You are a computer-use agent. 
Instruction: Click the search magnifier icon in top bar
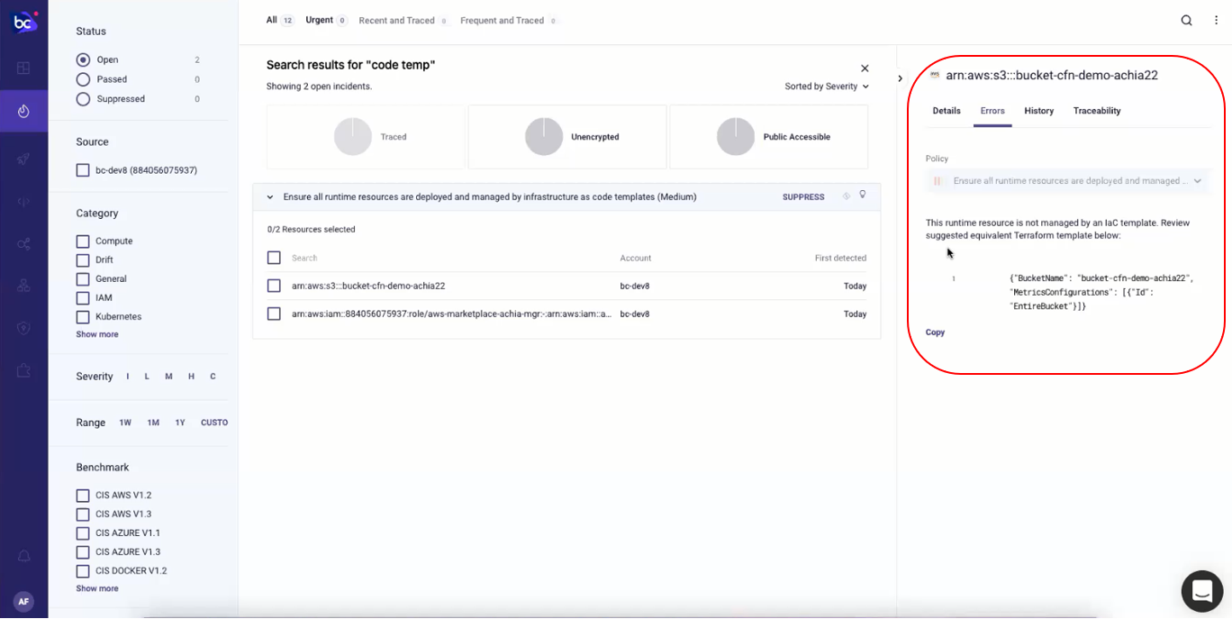coord(1187,21)
